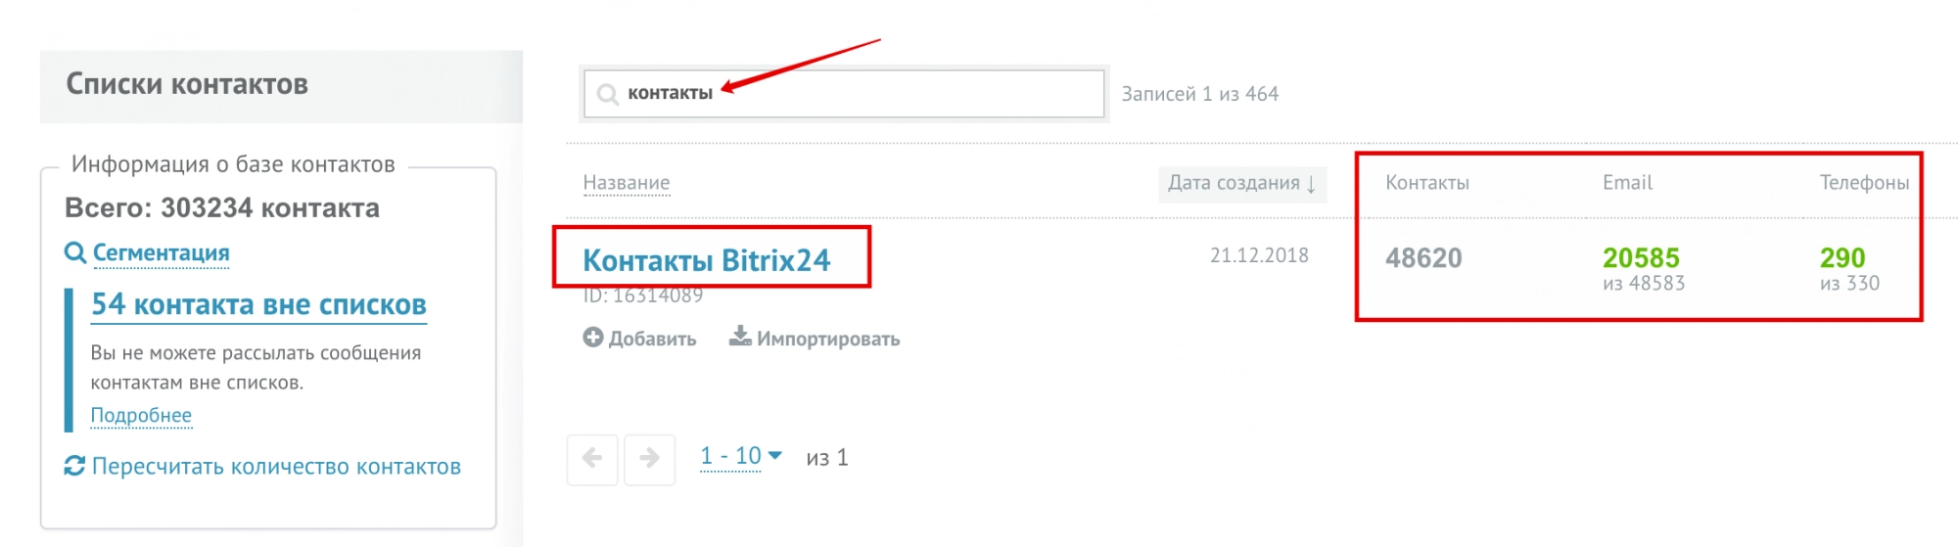1958x547 pixels.
Task: Click the sort arrow in Дата создания header
Action: point(1311,184)
